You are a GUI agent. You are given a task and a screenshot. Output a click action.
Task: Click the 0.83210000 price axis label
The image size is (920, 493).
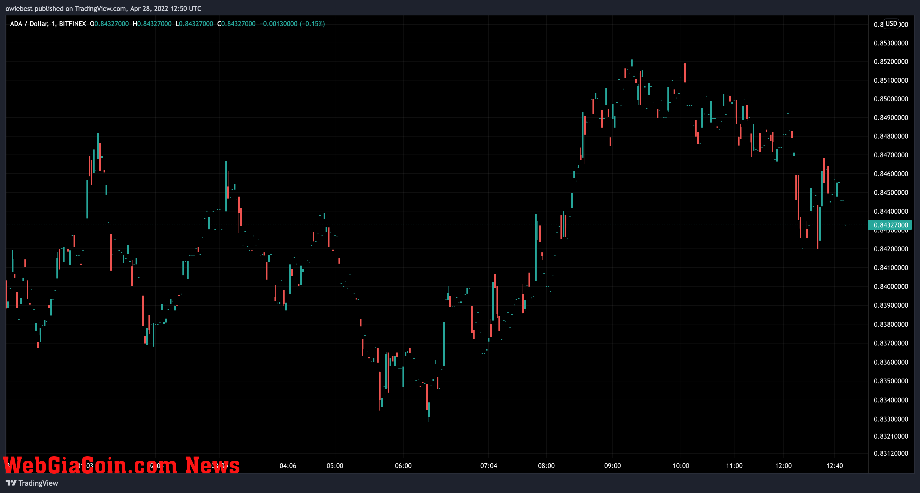891,436
